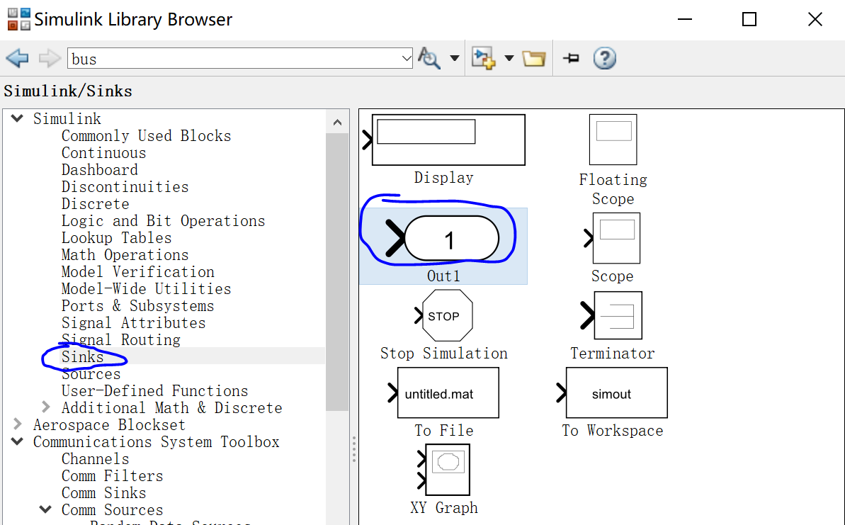Open new model dropdown arrow
845x525 pixels.
point(509,57)
